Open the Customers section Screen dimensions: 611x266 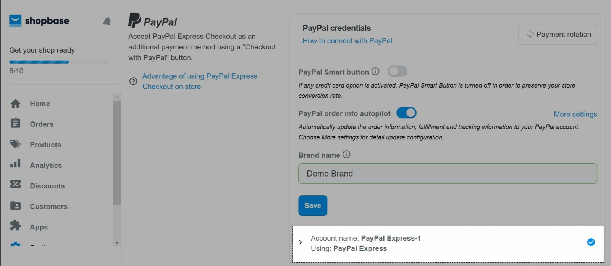point(15,206)
